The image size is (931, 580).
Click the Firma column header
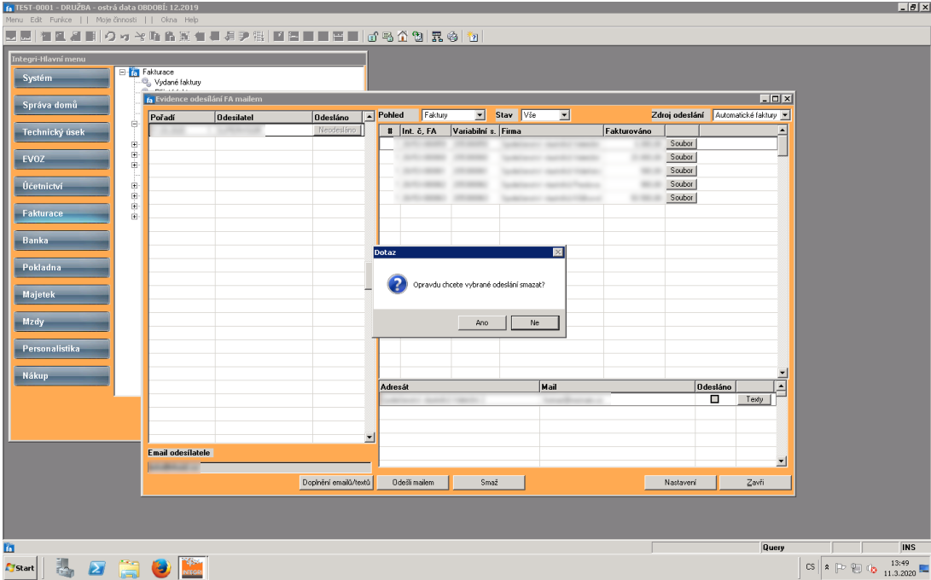point(551,131)
